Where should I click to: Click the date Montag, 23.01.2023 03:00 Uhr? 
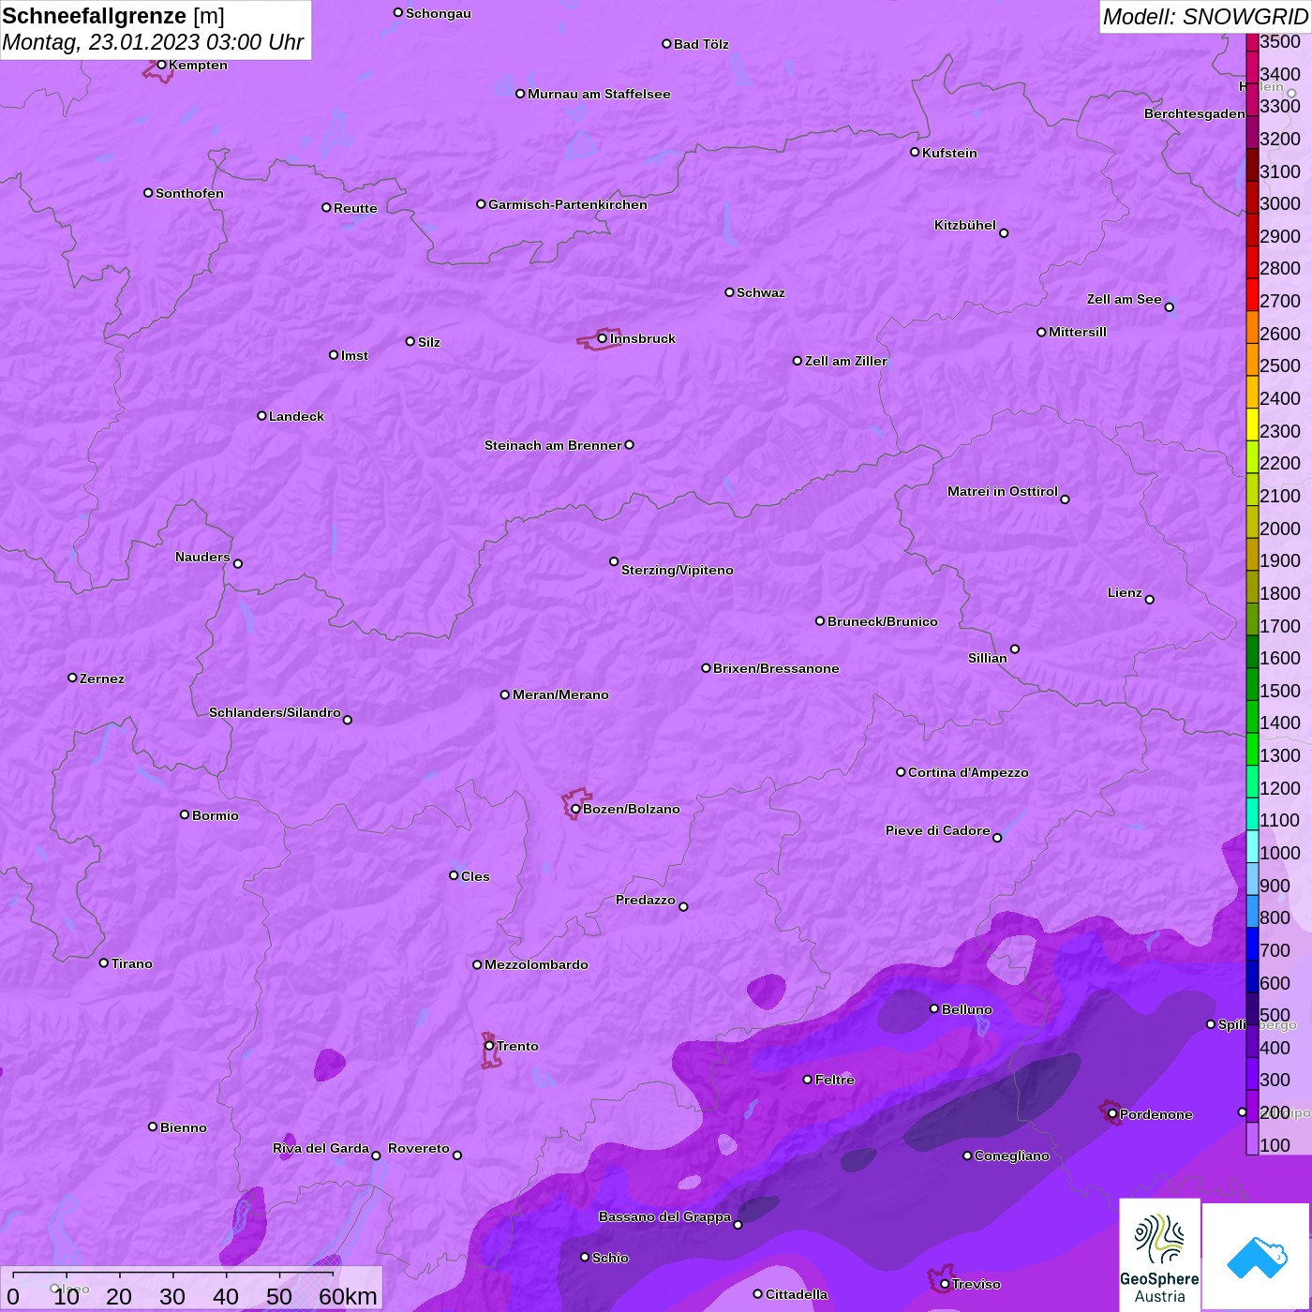pyautogui.click(x=153, y=42)
